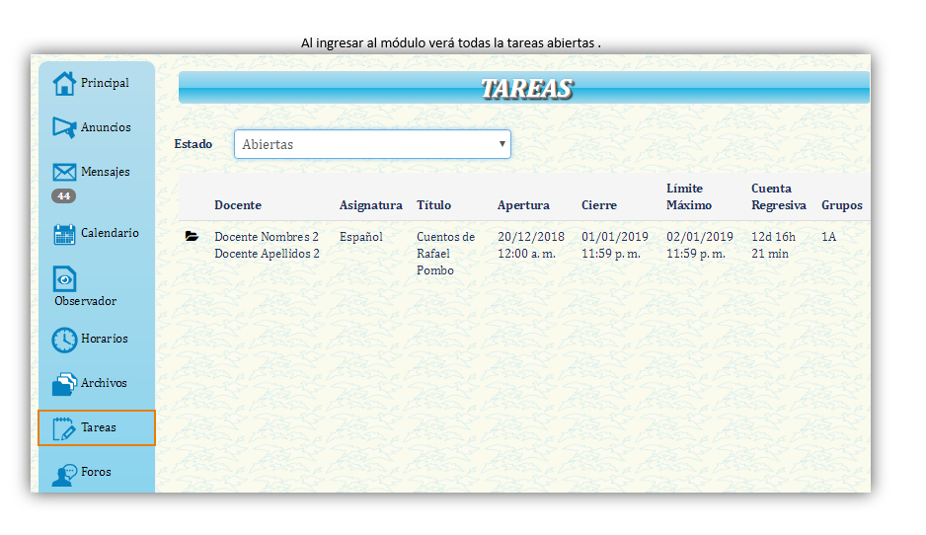Click the Límite Máximo column header
The height and width of the screenshot is (535, 926).
point(689,196)
